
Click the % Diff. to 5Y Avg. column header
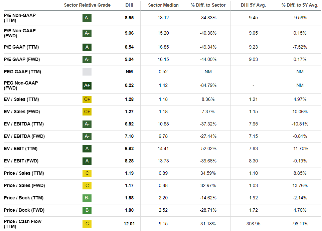coord(300,5)
